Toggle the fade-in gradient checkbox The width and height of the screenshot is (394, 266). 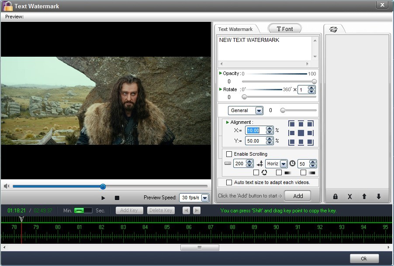(x=279, y=172)
